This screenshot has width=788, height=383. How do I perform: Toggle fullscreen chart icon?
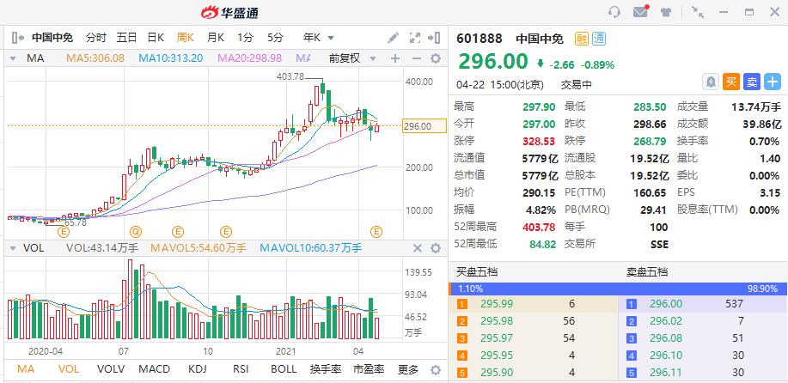point(414,37)
